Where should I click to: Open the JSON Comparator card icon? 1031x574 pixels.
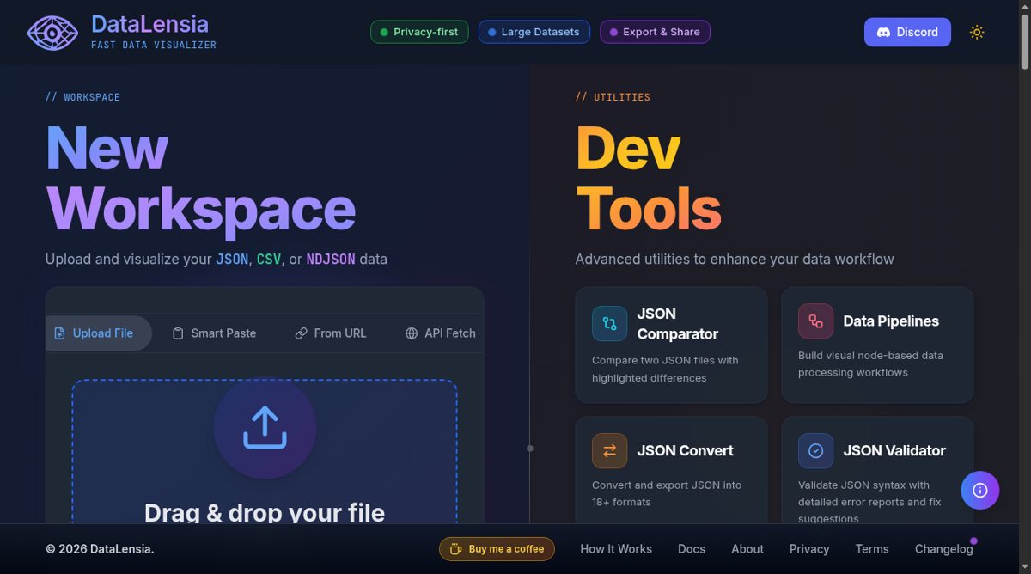pyautogui.click(x=609, y=324)
